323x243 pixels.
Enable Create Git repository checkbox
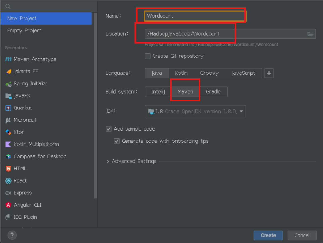point(148,56)
